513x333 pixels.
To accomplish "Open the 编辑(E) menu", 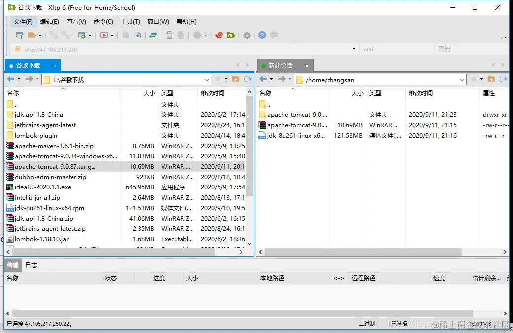I will [x=49, y=22].
